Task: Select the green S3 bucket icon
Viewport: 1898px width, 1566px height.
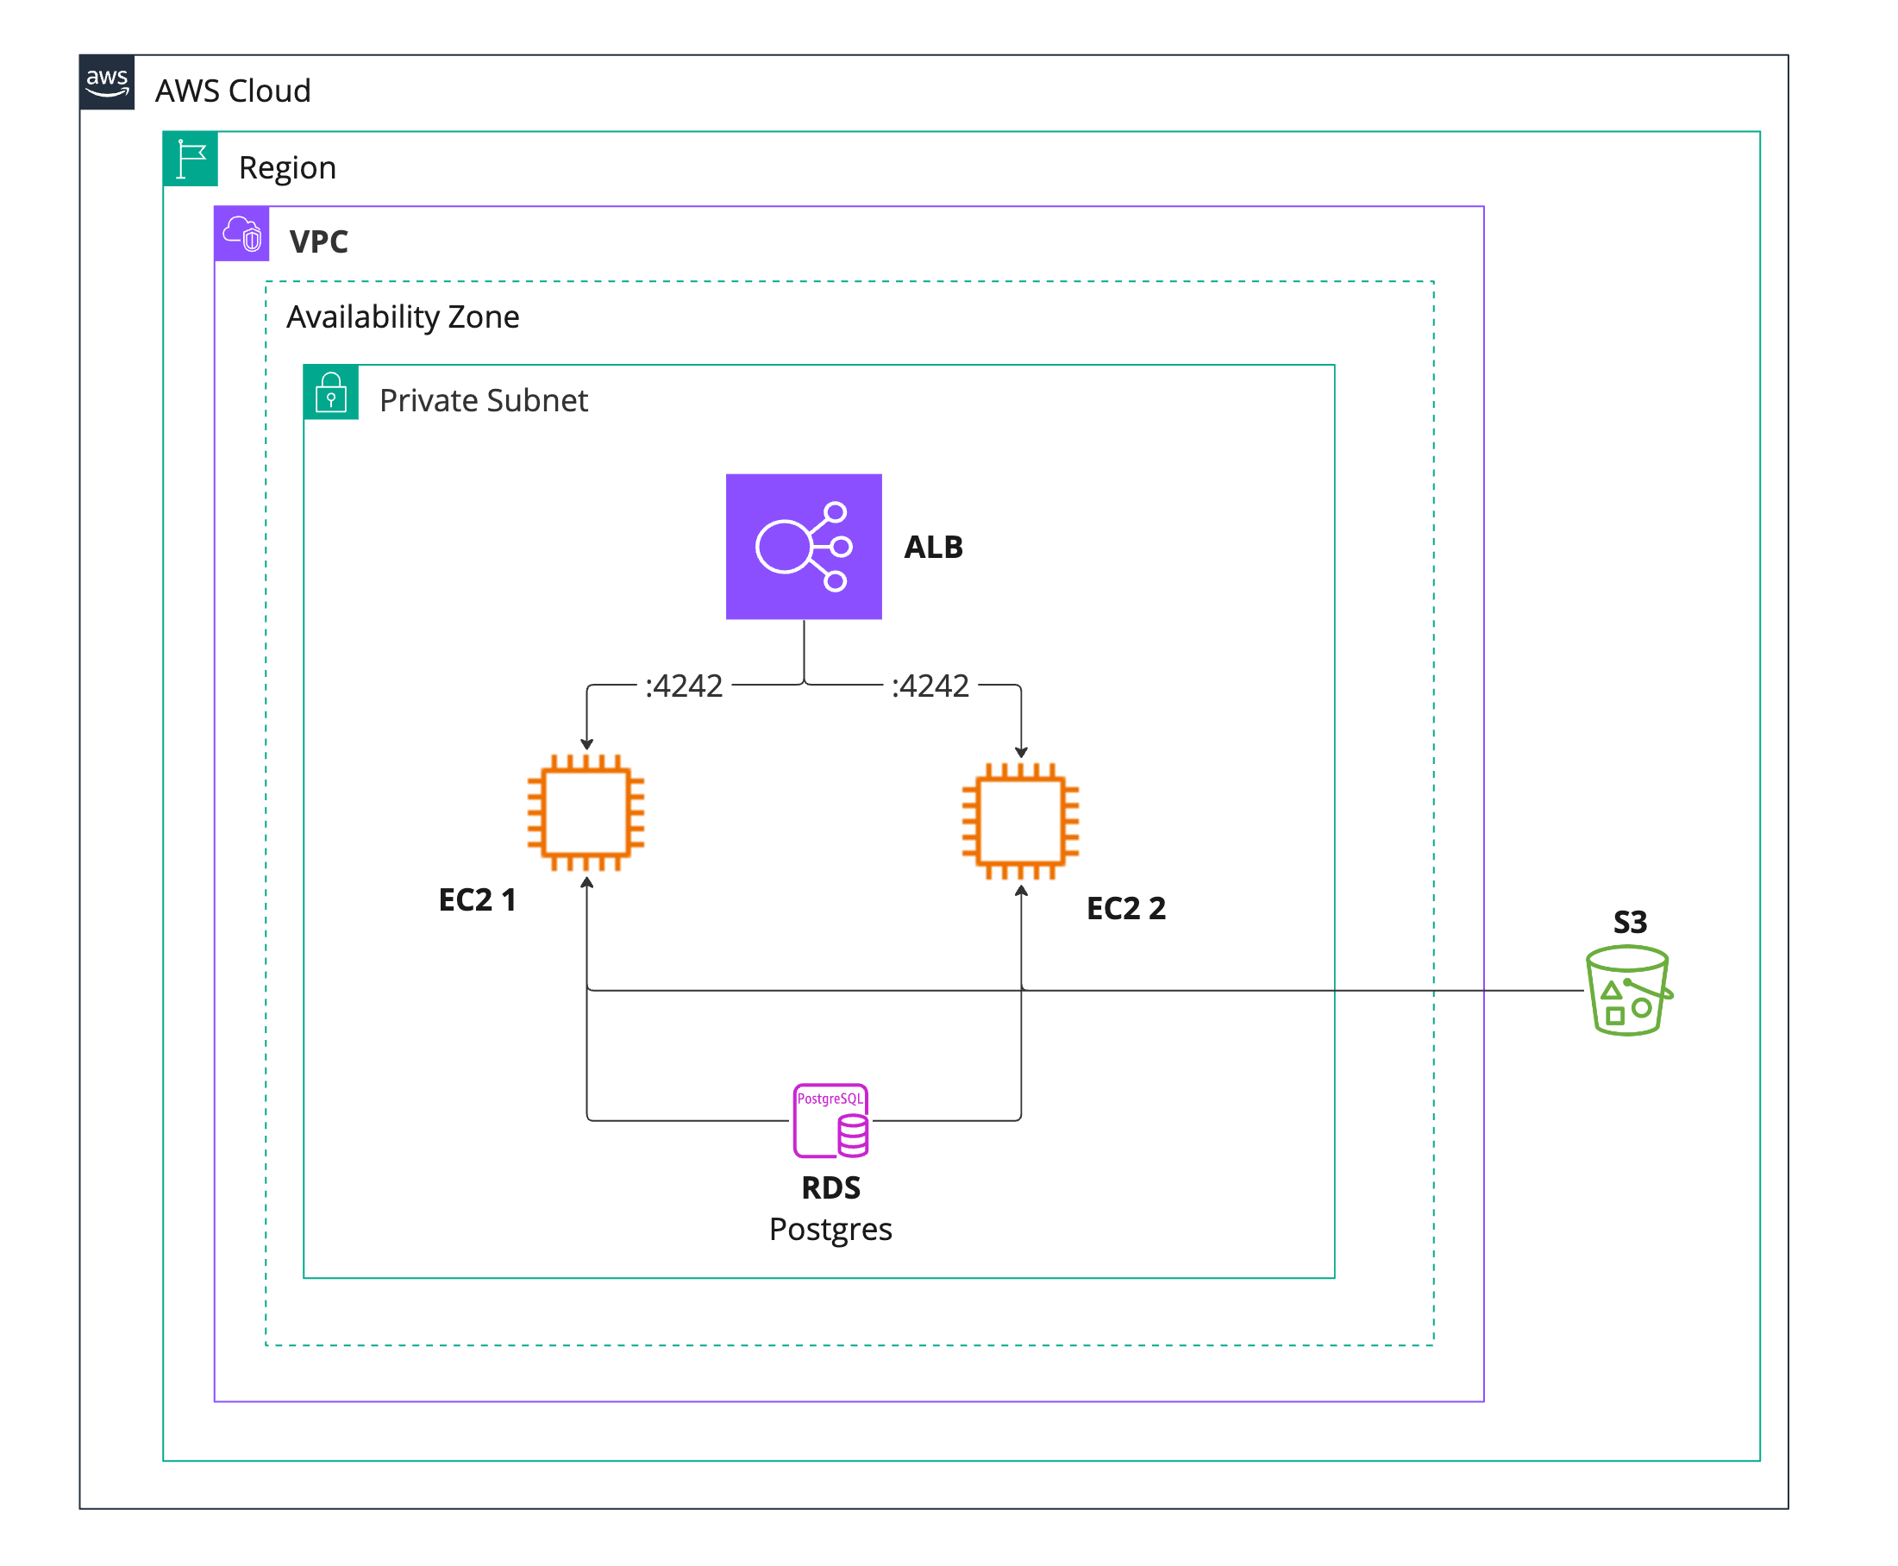Action: (1629, 990)
